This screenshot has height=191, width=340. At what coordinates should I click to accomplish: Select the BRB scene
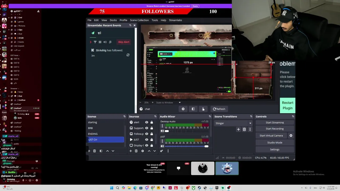[106, 128]
